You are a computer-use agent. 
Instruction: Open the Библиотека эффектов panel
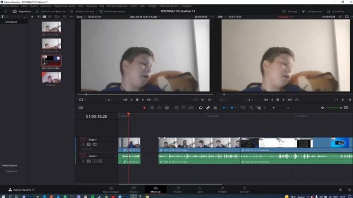point(50,11)
